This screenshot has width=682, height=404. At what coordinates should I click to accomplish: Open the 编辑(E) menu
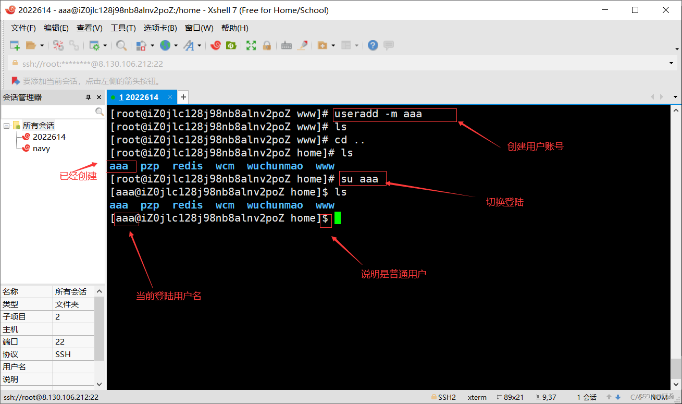(x=56, y=28)
